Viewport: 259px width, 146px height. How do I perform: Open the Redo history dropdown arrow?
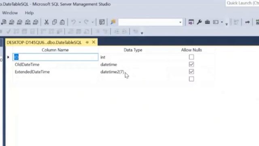93,22
